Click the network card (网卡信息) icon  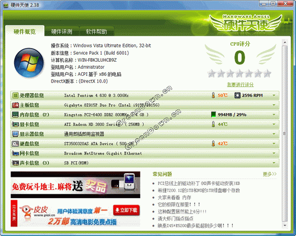tap(15, 153)
